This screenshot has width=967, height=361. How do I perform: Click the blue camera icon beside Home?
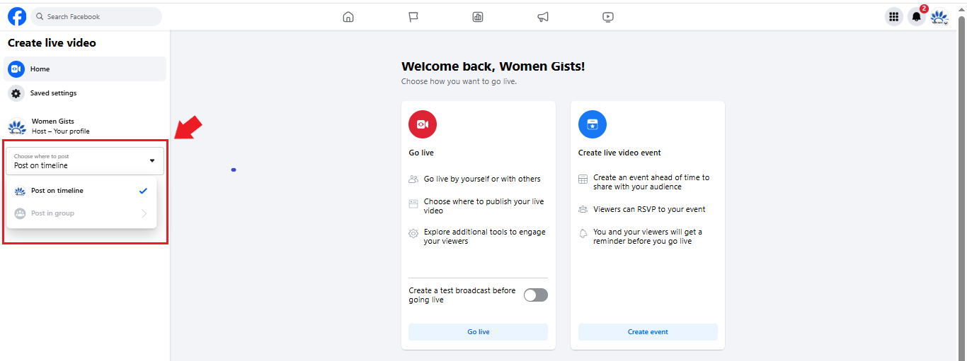pyautogui.click(x=16, y=69)
